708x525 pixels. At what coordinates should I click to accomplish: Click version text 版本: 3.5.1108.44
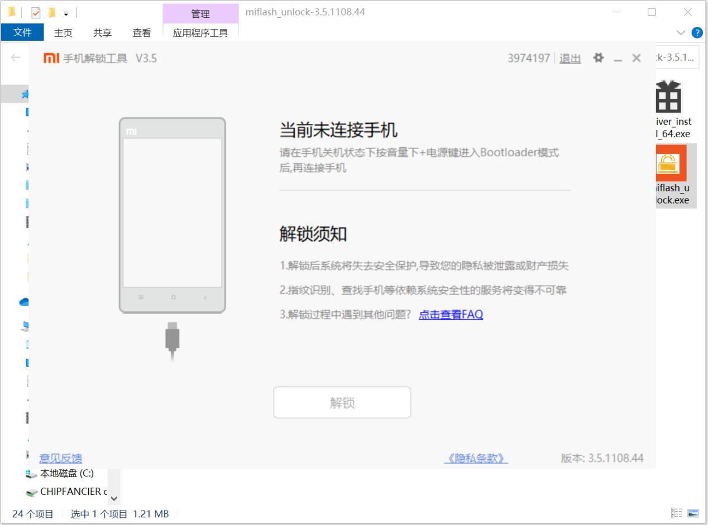[x=602, y=458]
